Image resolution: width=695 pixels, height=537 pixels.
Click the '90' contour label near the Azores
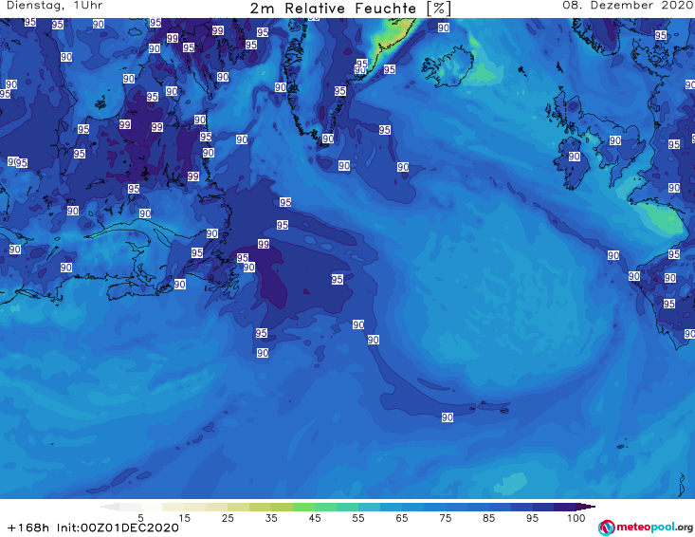(x=448, y=417)
